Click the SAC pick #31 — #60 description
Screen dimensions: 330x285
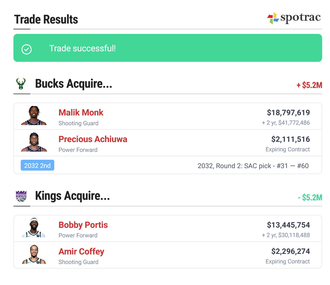253,166
